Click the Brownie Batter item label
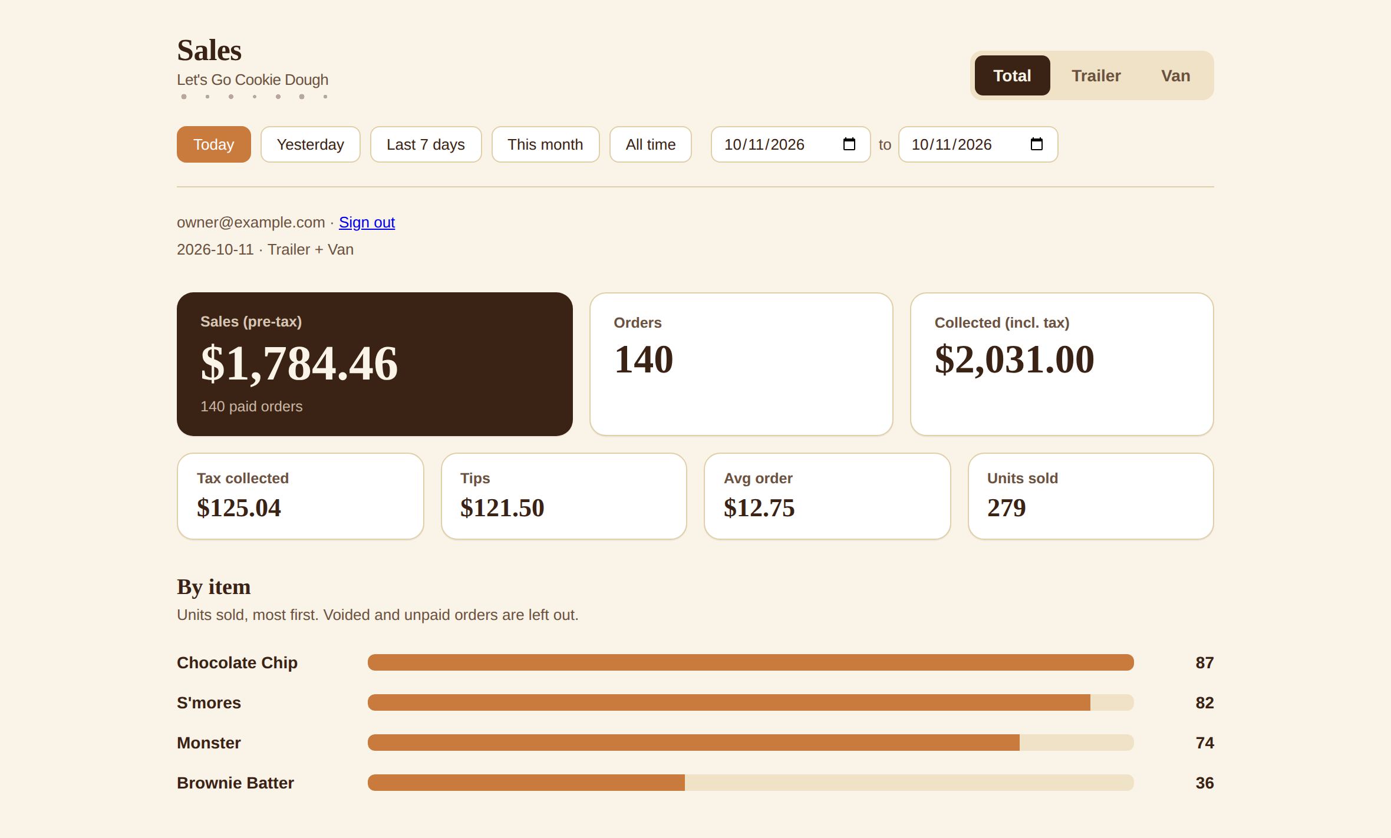Image resolution: width=1391 pixels, height=838 pixels. 235,783
